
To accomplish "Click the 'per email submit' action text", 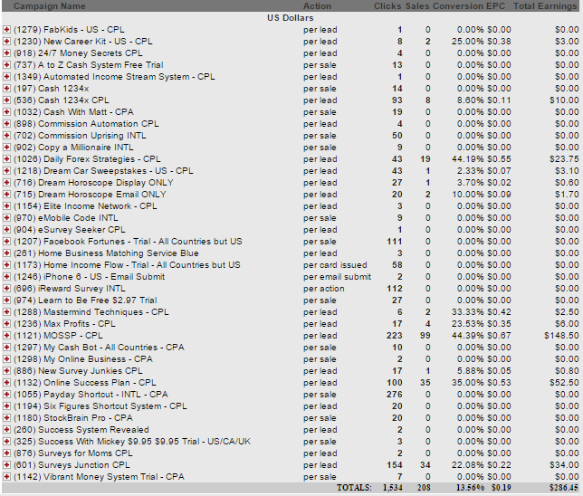I will click(x=337, y=277).
